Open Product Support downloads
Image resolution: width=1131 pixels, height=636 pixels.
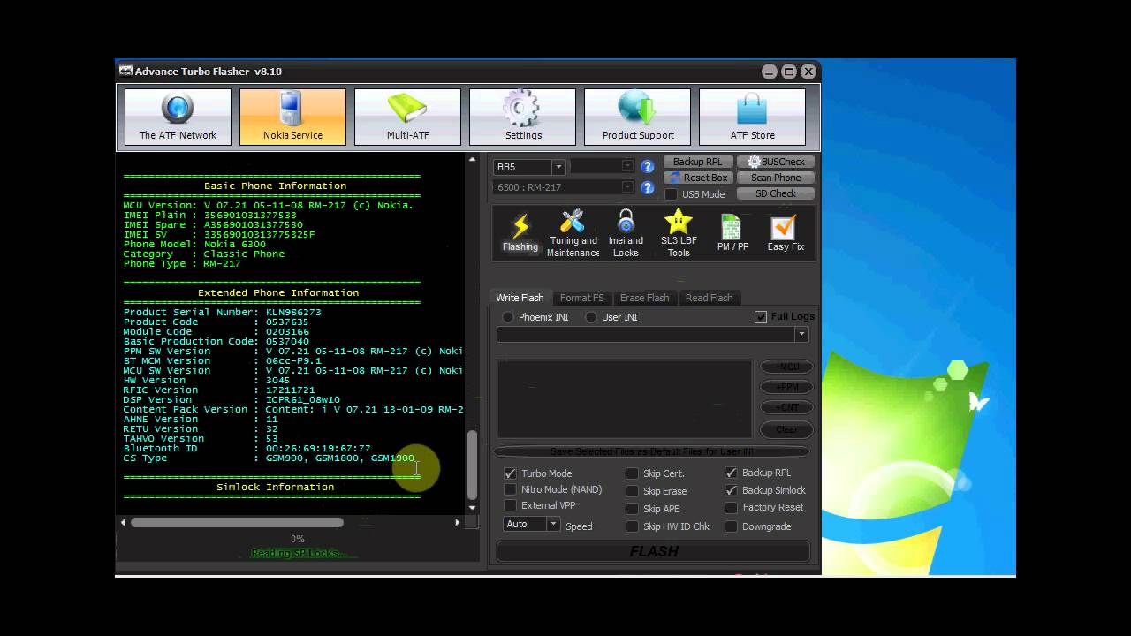pyautogui.click(x=637, y=117)
